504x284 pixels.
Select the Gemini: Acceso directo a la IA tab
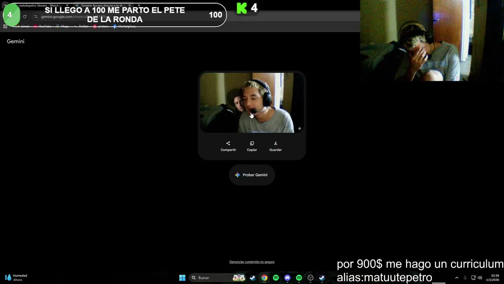click(x=102, y=6)
